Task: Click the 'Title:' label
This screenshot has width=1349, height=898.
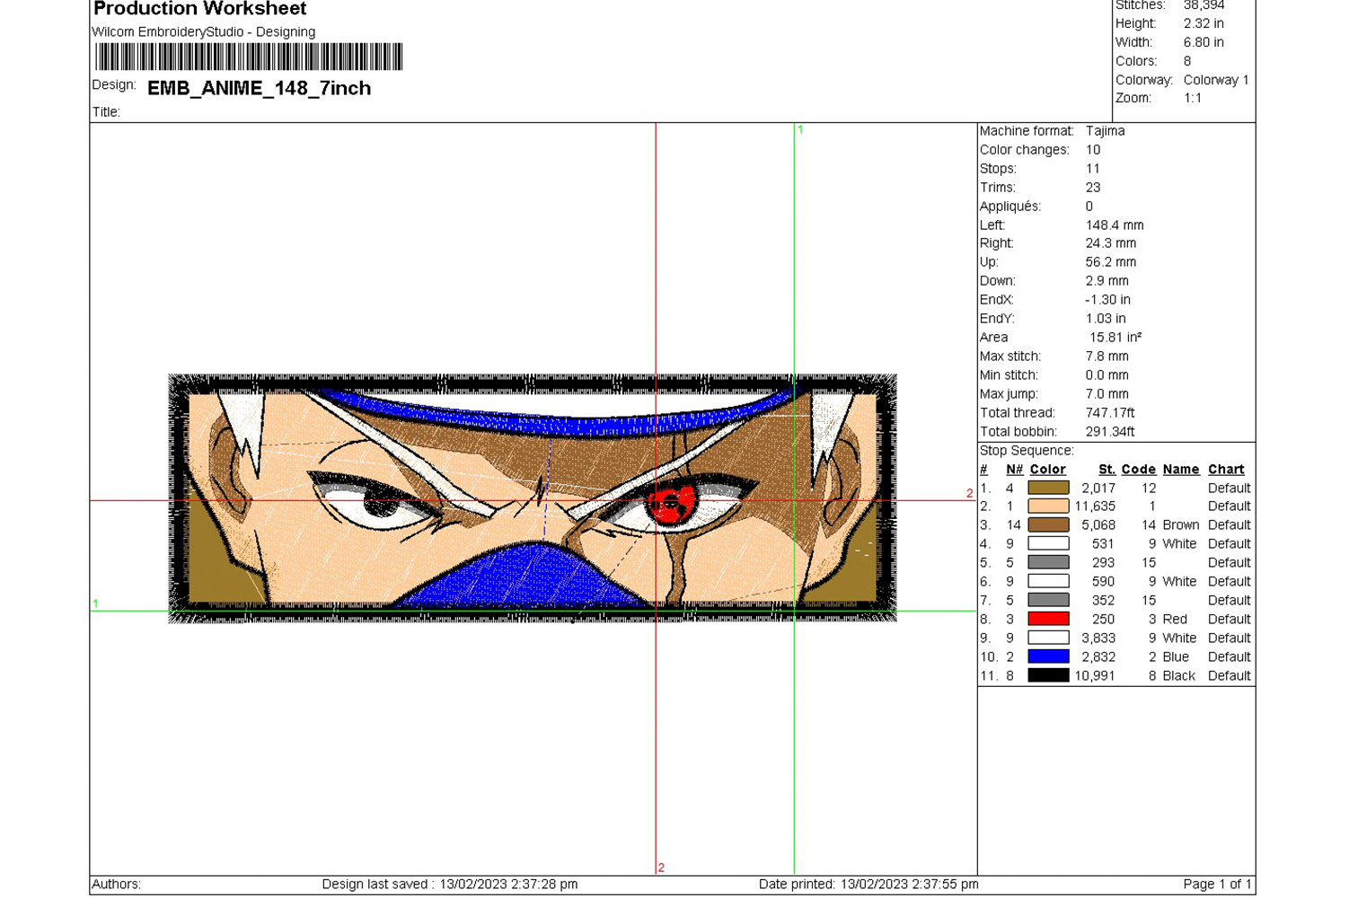Action: (106, 112)
